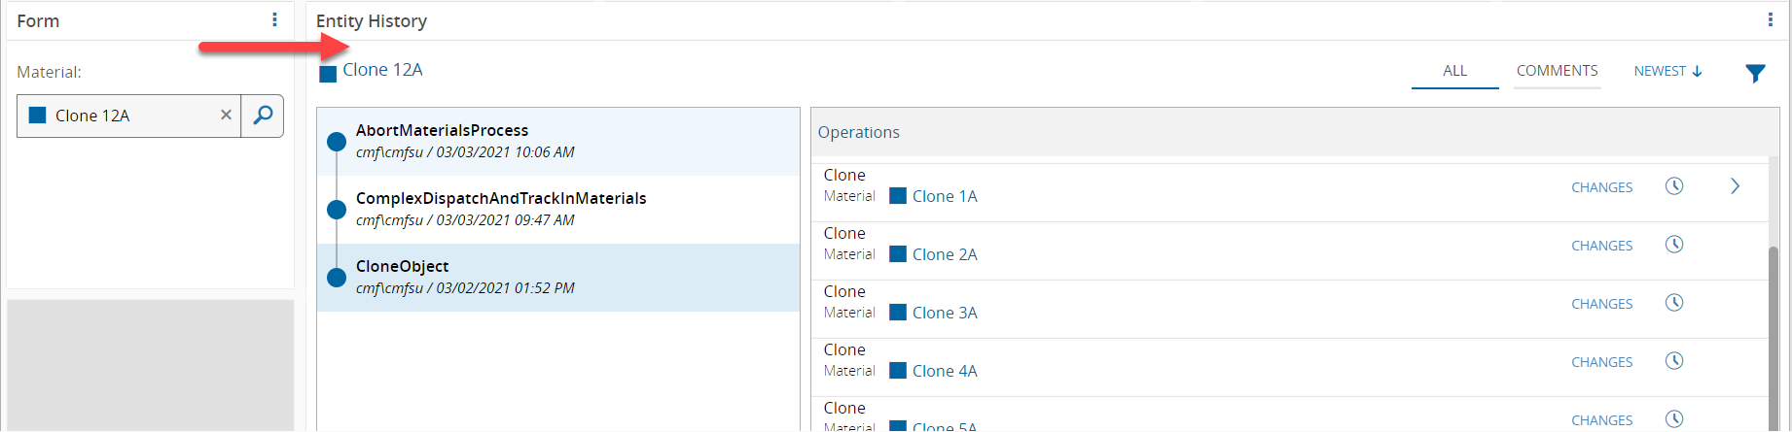Viewport: 1792px width, 432px height.
Task: View CHANGES for Clone 1A
Action: [1601, 187]
